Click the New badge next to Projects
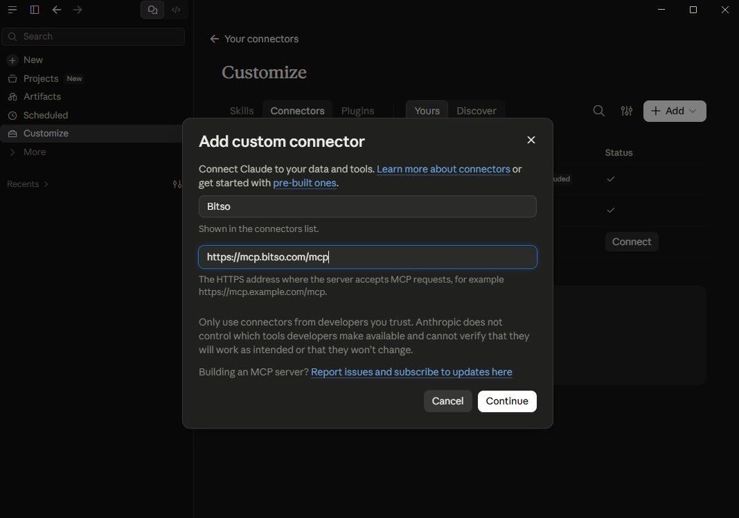 click(x=75, y=79)
